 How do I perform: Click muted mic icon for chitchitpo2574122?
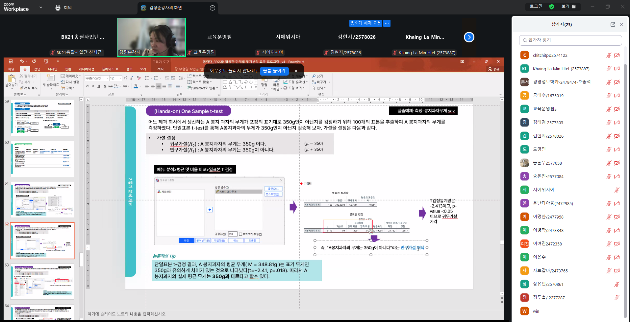tap(609, 55)
